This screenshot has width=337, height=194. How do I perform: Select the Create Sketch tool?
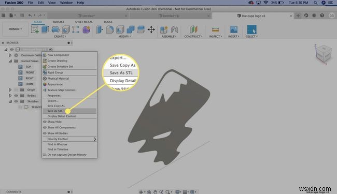pos(35,29)
